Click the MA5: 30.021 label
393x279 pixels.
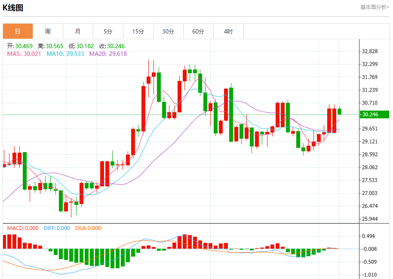tap(24, 54)
